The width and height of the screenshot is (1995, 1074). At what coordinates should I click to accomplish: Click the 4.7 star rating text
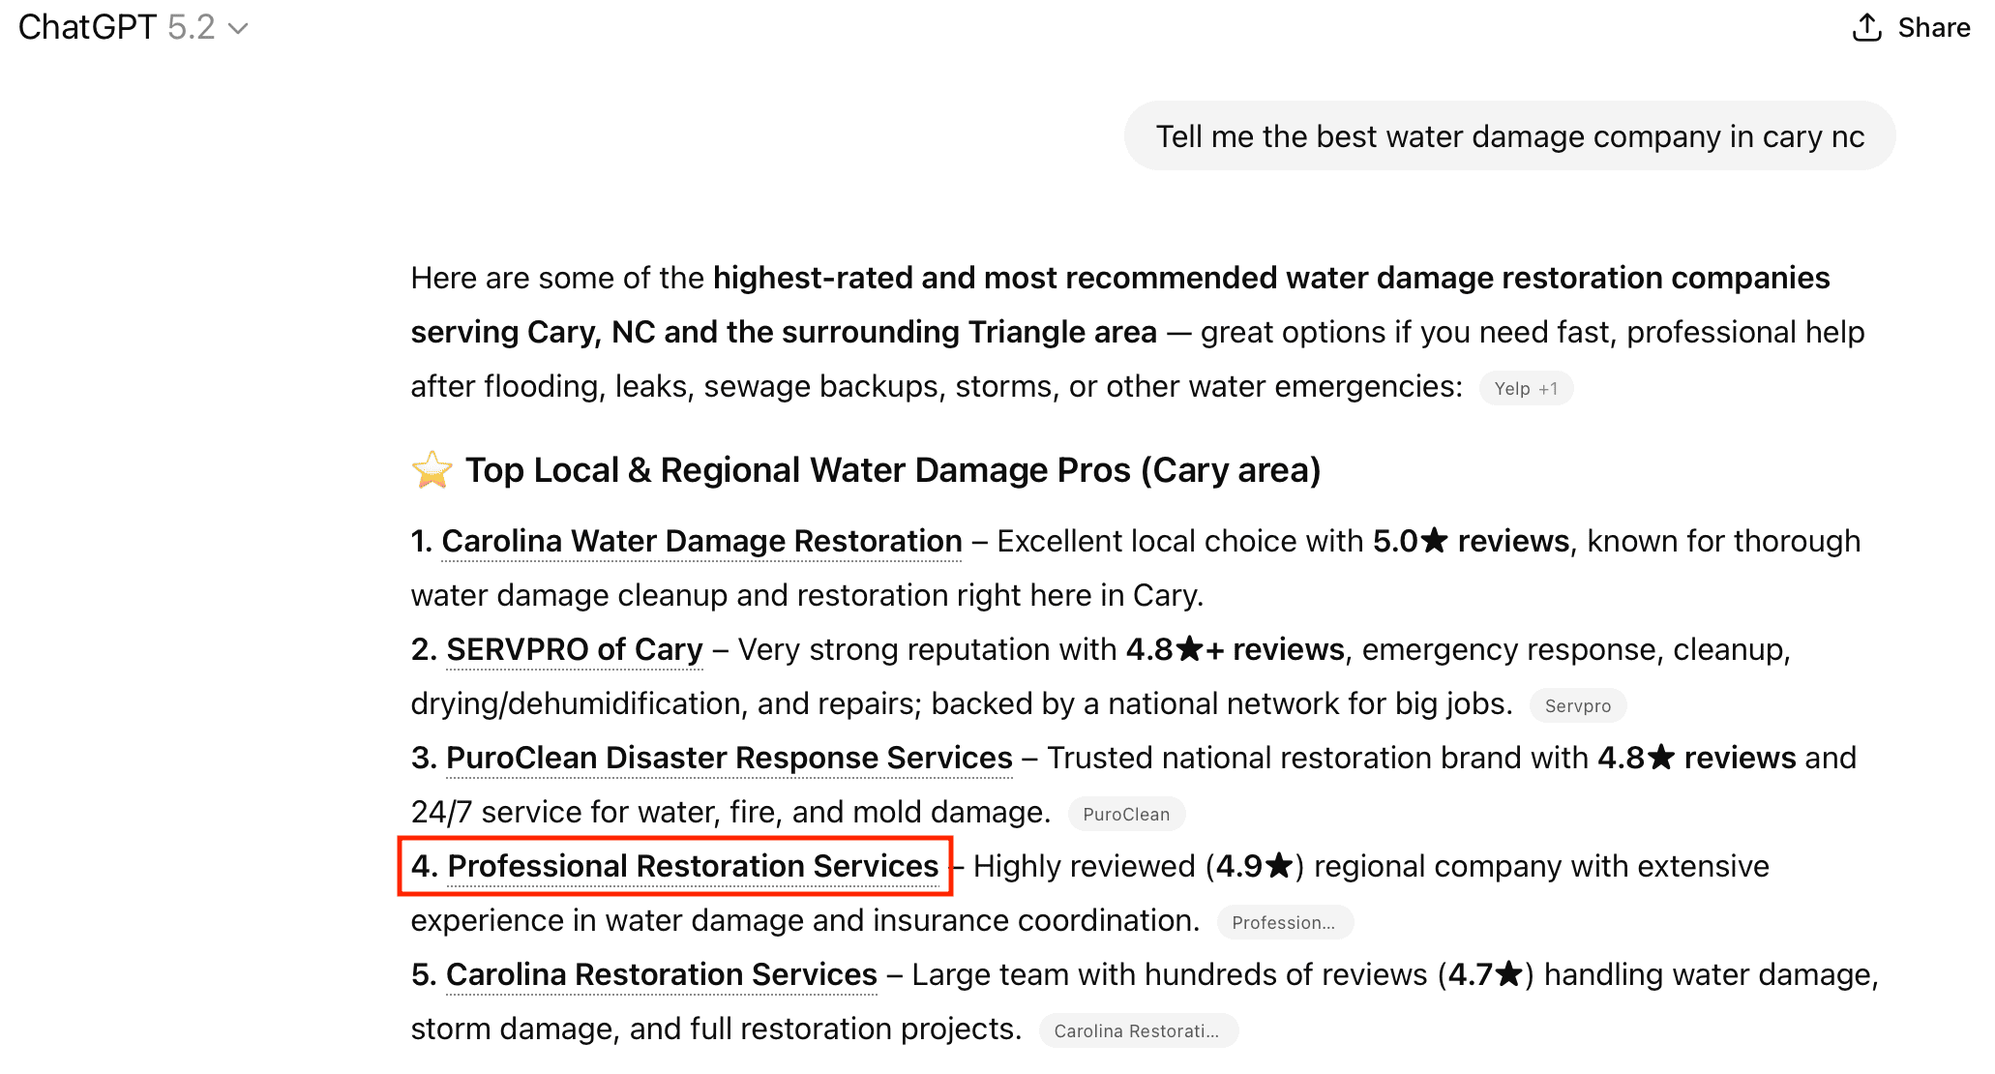[x=1485, y=975]
